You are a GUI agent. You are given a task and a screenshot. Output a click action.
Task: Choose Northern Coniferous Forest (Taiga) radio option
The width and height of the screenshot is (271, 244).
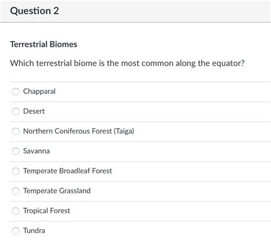pos(15,131)
